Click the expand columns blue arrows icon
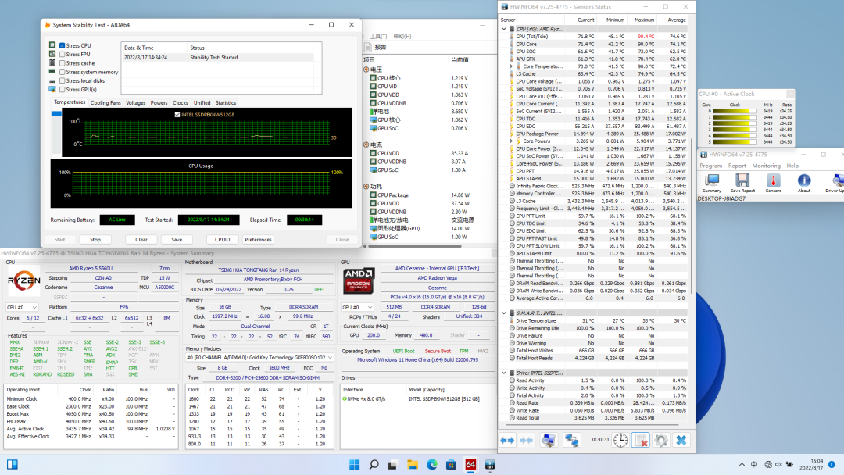This screenshot has height=475, width=844. [x=508, y=441]
